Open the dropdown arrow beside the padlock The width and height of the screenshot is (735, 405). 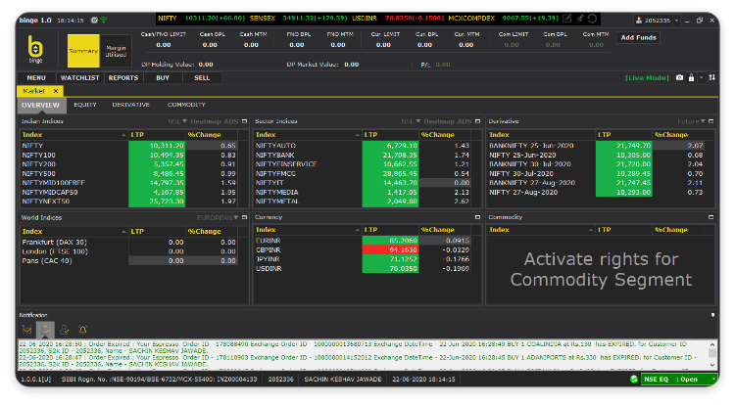(702, 77)
